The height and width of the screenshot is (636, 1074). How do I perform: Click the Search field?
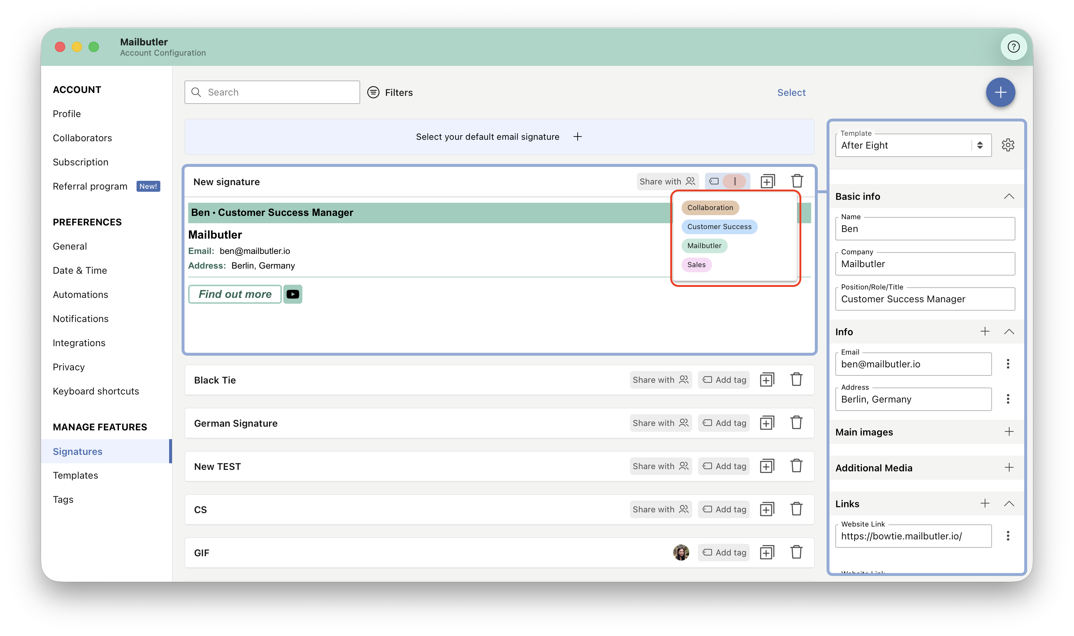point(272,92)
